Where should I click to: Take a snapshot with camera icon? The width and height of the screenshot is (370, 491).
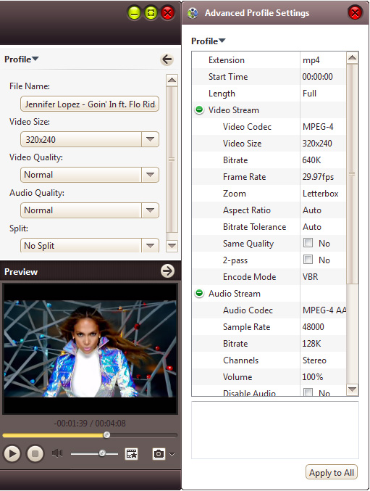point(159,453)
